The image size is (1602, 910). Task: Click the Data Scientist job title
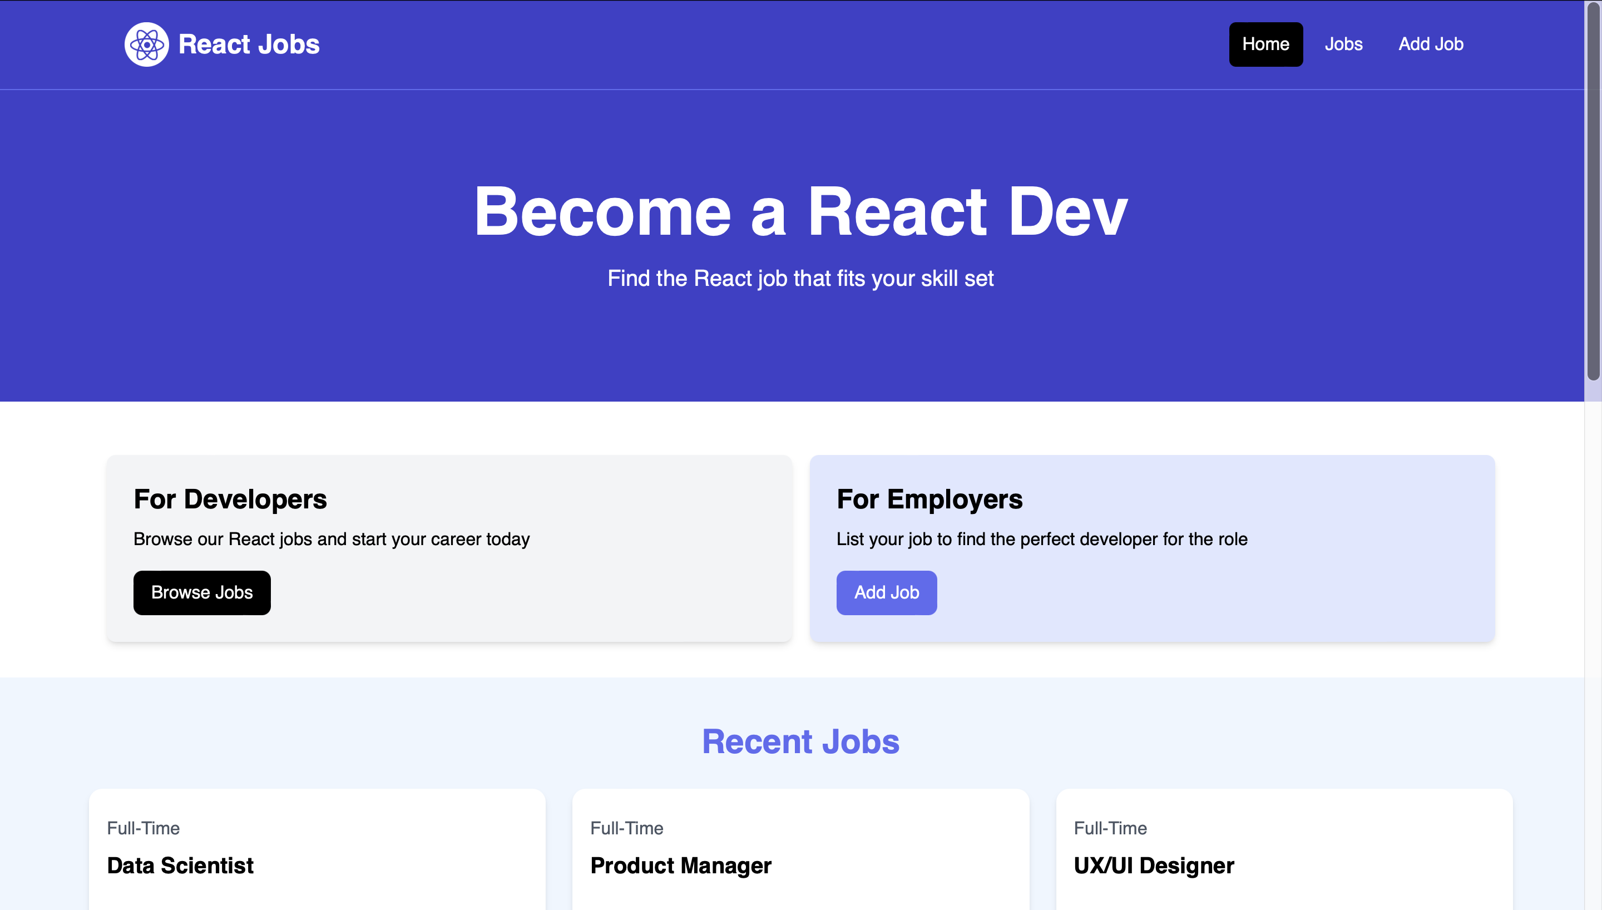[180, 866]
